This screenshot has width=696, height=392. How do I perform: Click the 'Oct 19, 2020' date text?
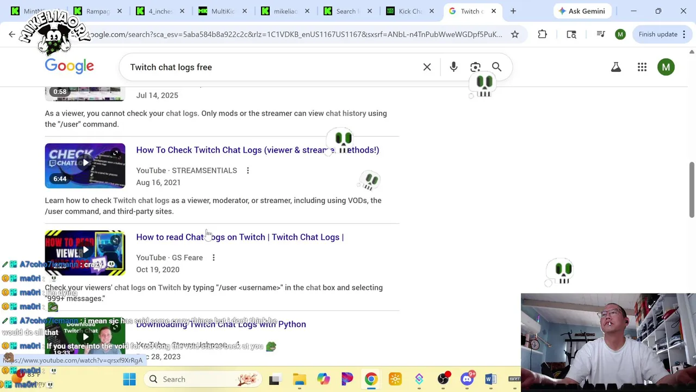pos(158,269)
